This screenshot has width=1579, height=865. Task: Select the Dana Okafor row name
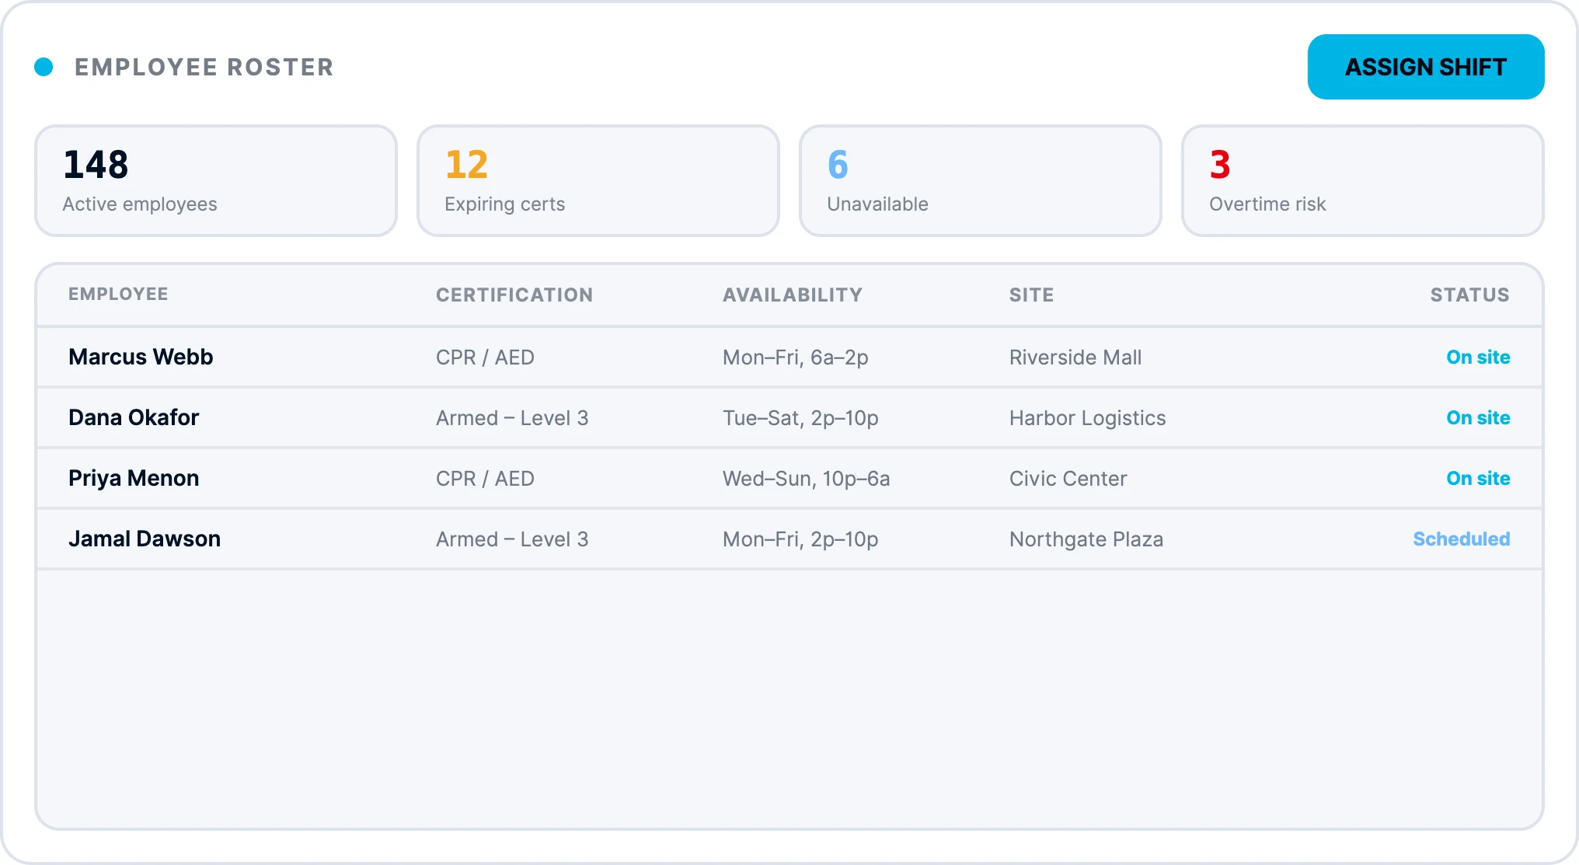point(134,417)
